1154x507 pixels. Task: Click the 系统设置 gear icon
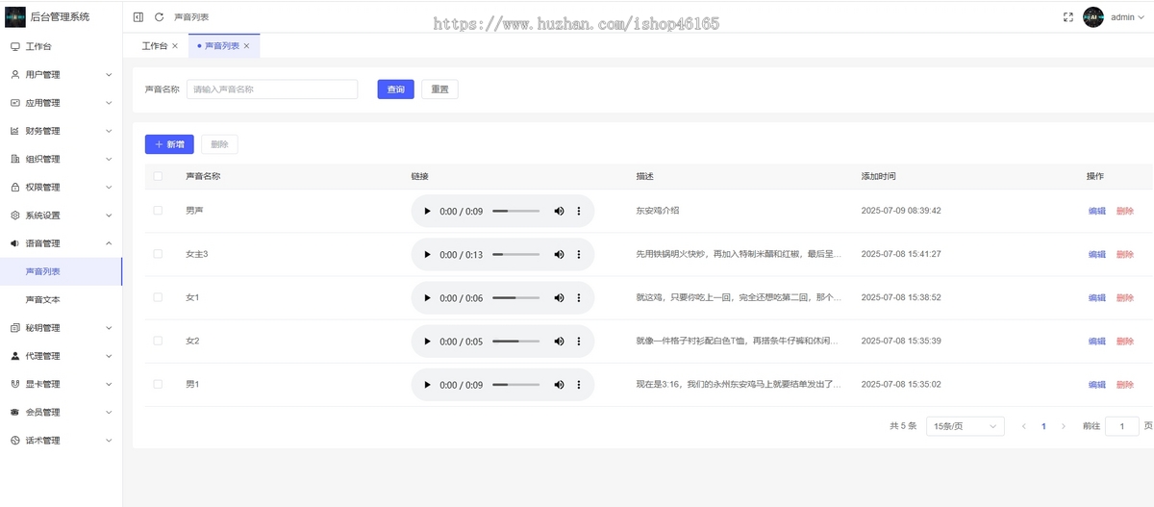tap(14, 215)
